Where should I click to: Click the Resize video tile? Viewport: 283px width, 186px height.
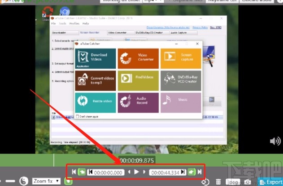96,103
